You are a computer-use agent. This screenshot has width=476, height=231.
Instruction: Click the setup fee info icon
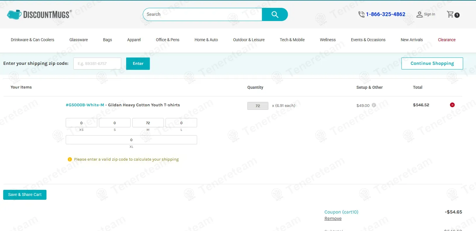(374, 105)
